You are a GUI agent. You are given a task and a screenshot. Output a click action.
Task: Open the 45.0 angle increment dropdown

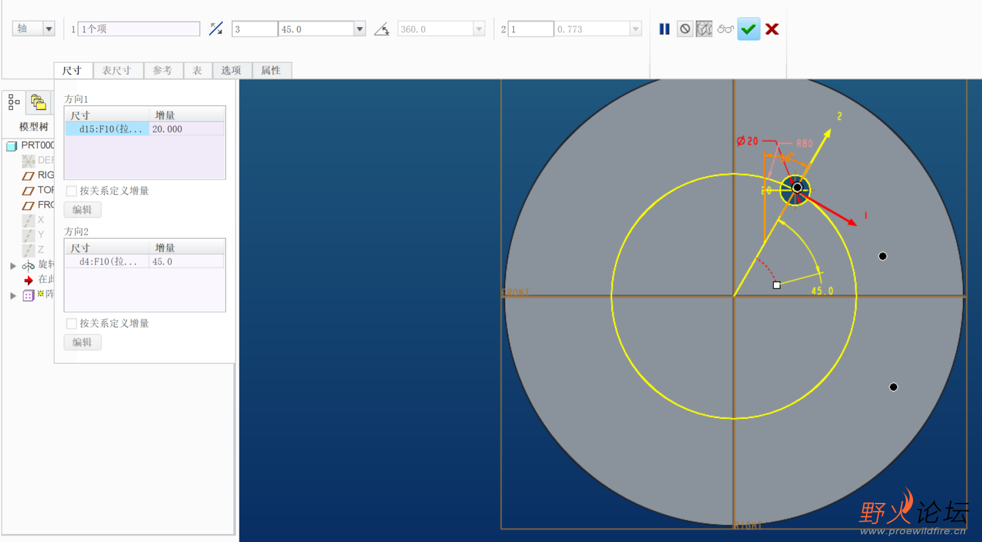click(x=359, y=29)
